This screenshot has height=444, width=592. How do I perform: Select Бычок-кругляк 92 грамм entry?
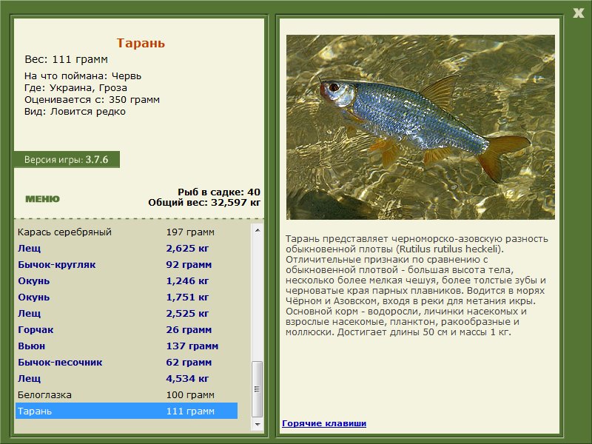point(127,265)
